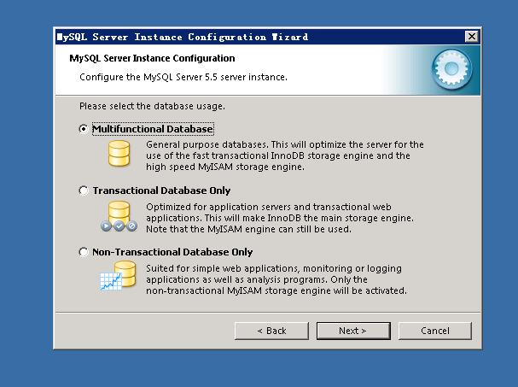
Task: Click the Transactional Database icon with play/check badges
Action: (119, 216)
